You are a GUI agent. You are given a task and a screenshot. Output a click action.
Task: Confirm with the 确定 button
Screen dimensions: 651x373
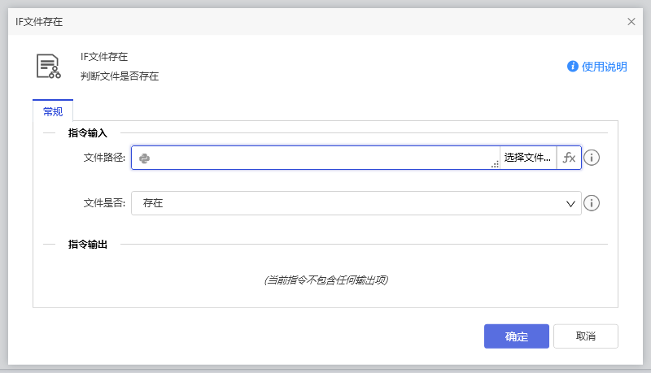coord(516,336)
